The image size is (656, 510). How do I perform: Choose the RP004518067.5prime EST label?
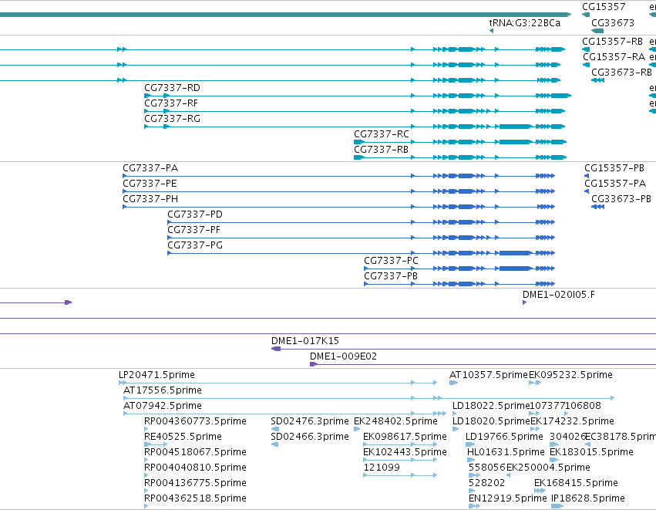pyautogui.click(x=195, y=452)
